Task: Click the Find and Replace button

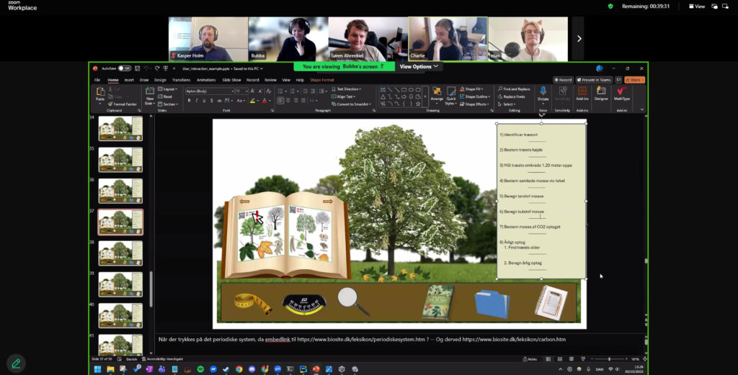Action: (516, 89)
